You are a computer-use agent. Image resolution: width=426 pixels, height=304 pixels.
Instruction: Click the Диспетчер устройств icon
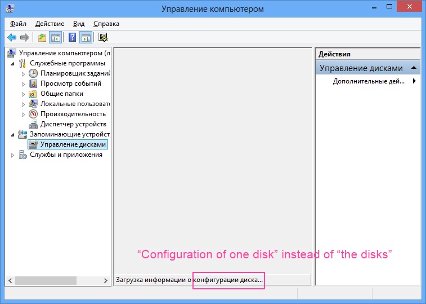click(x=33, y=124)
